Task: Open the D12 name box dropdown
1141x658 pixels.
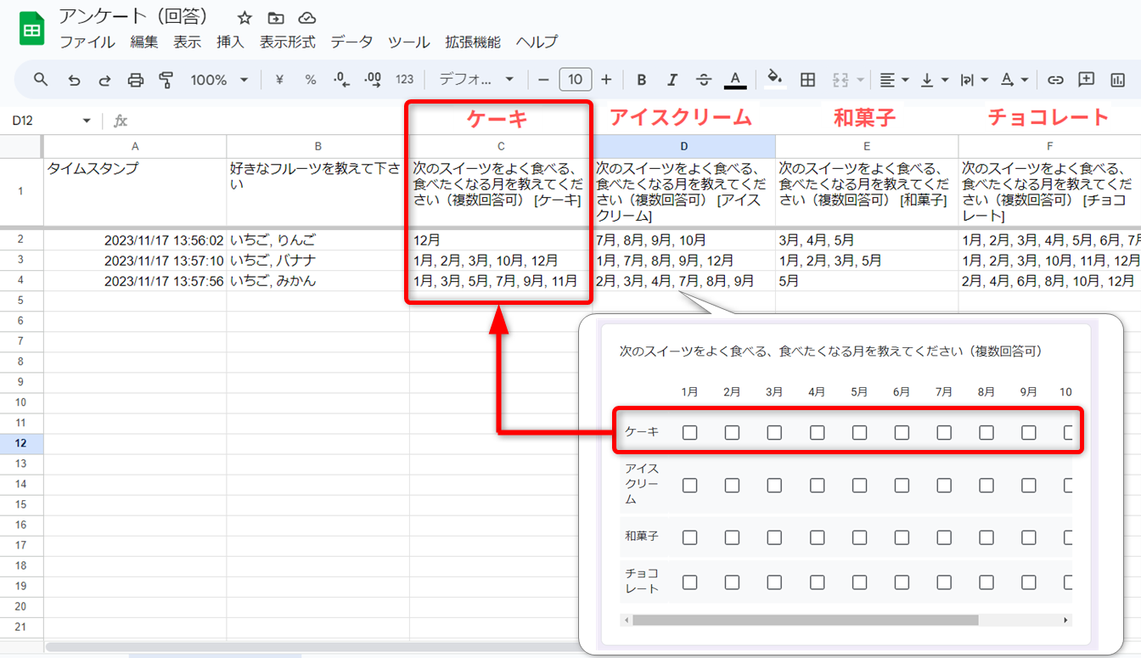Action: [x=86, y=121]
